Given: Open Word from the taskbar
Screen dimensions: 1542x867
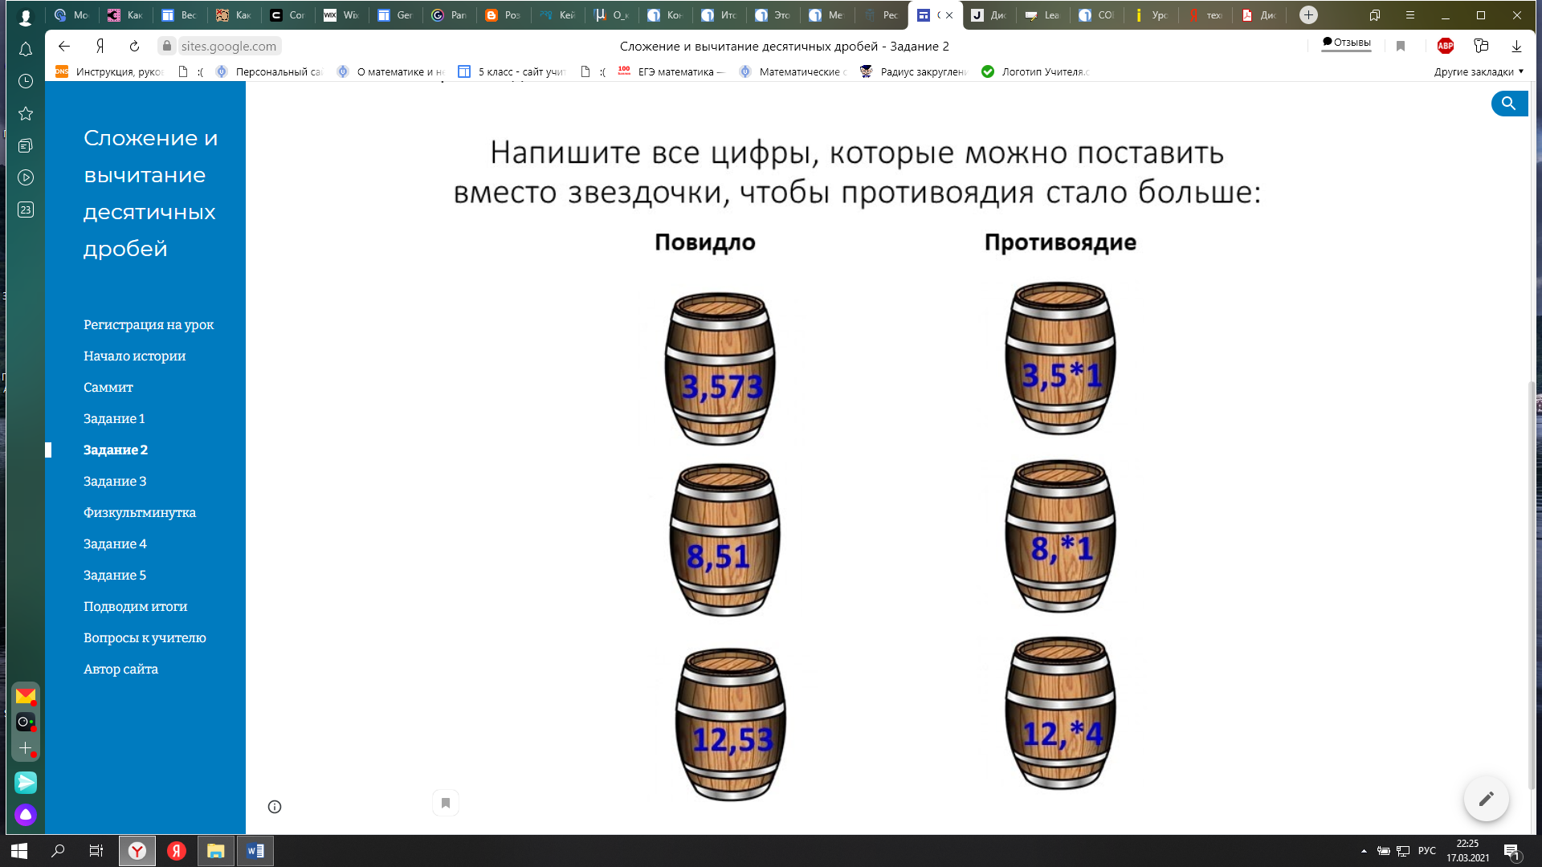Looking at the screenshot, I should pyautogui.click(x=255, y=851).
